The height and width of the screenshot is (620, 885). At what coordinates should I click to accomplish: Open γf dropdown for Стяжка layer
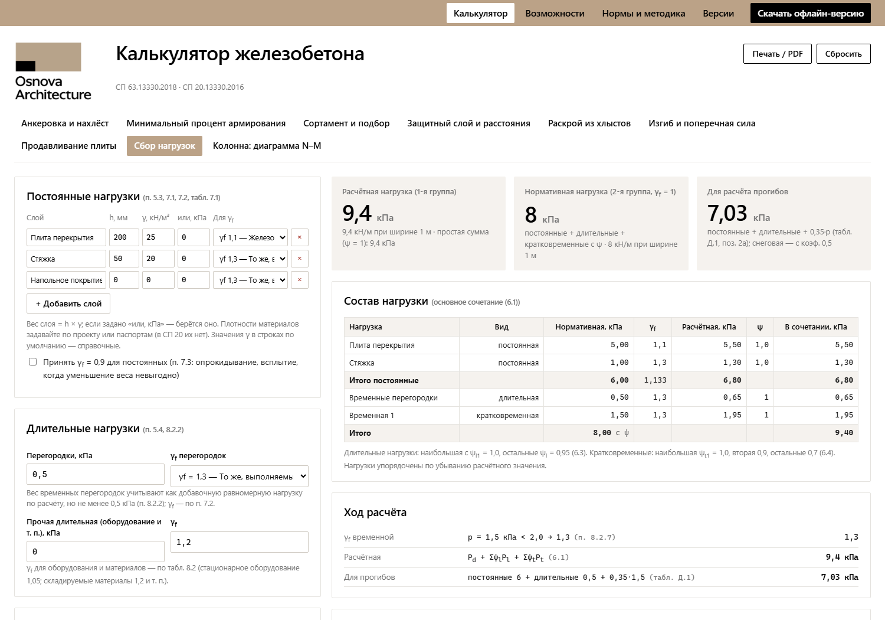(x=250, y=259)
